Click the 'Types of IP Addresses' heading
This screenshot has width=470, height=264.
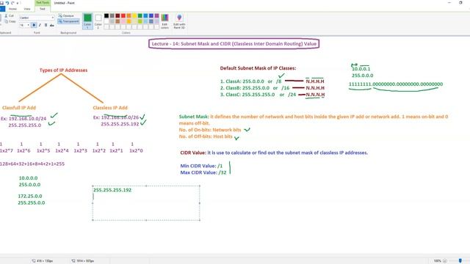pos(64,70)
